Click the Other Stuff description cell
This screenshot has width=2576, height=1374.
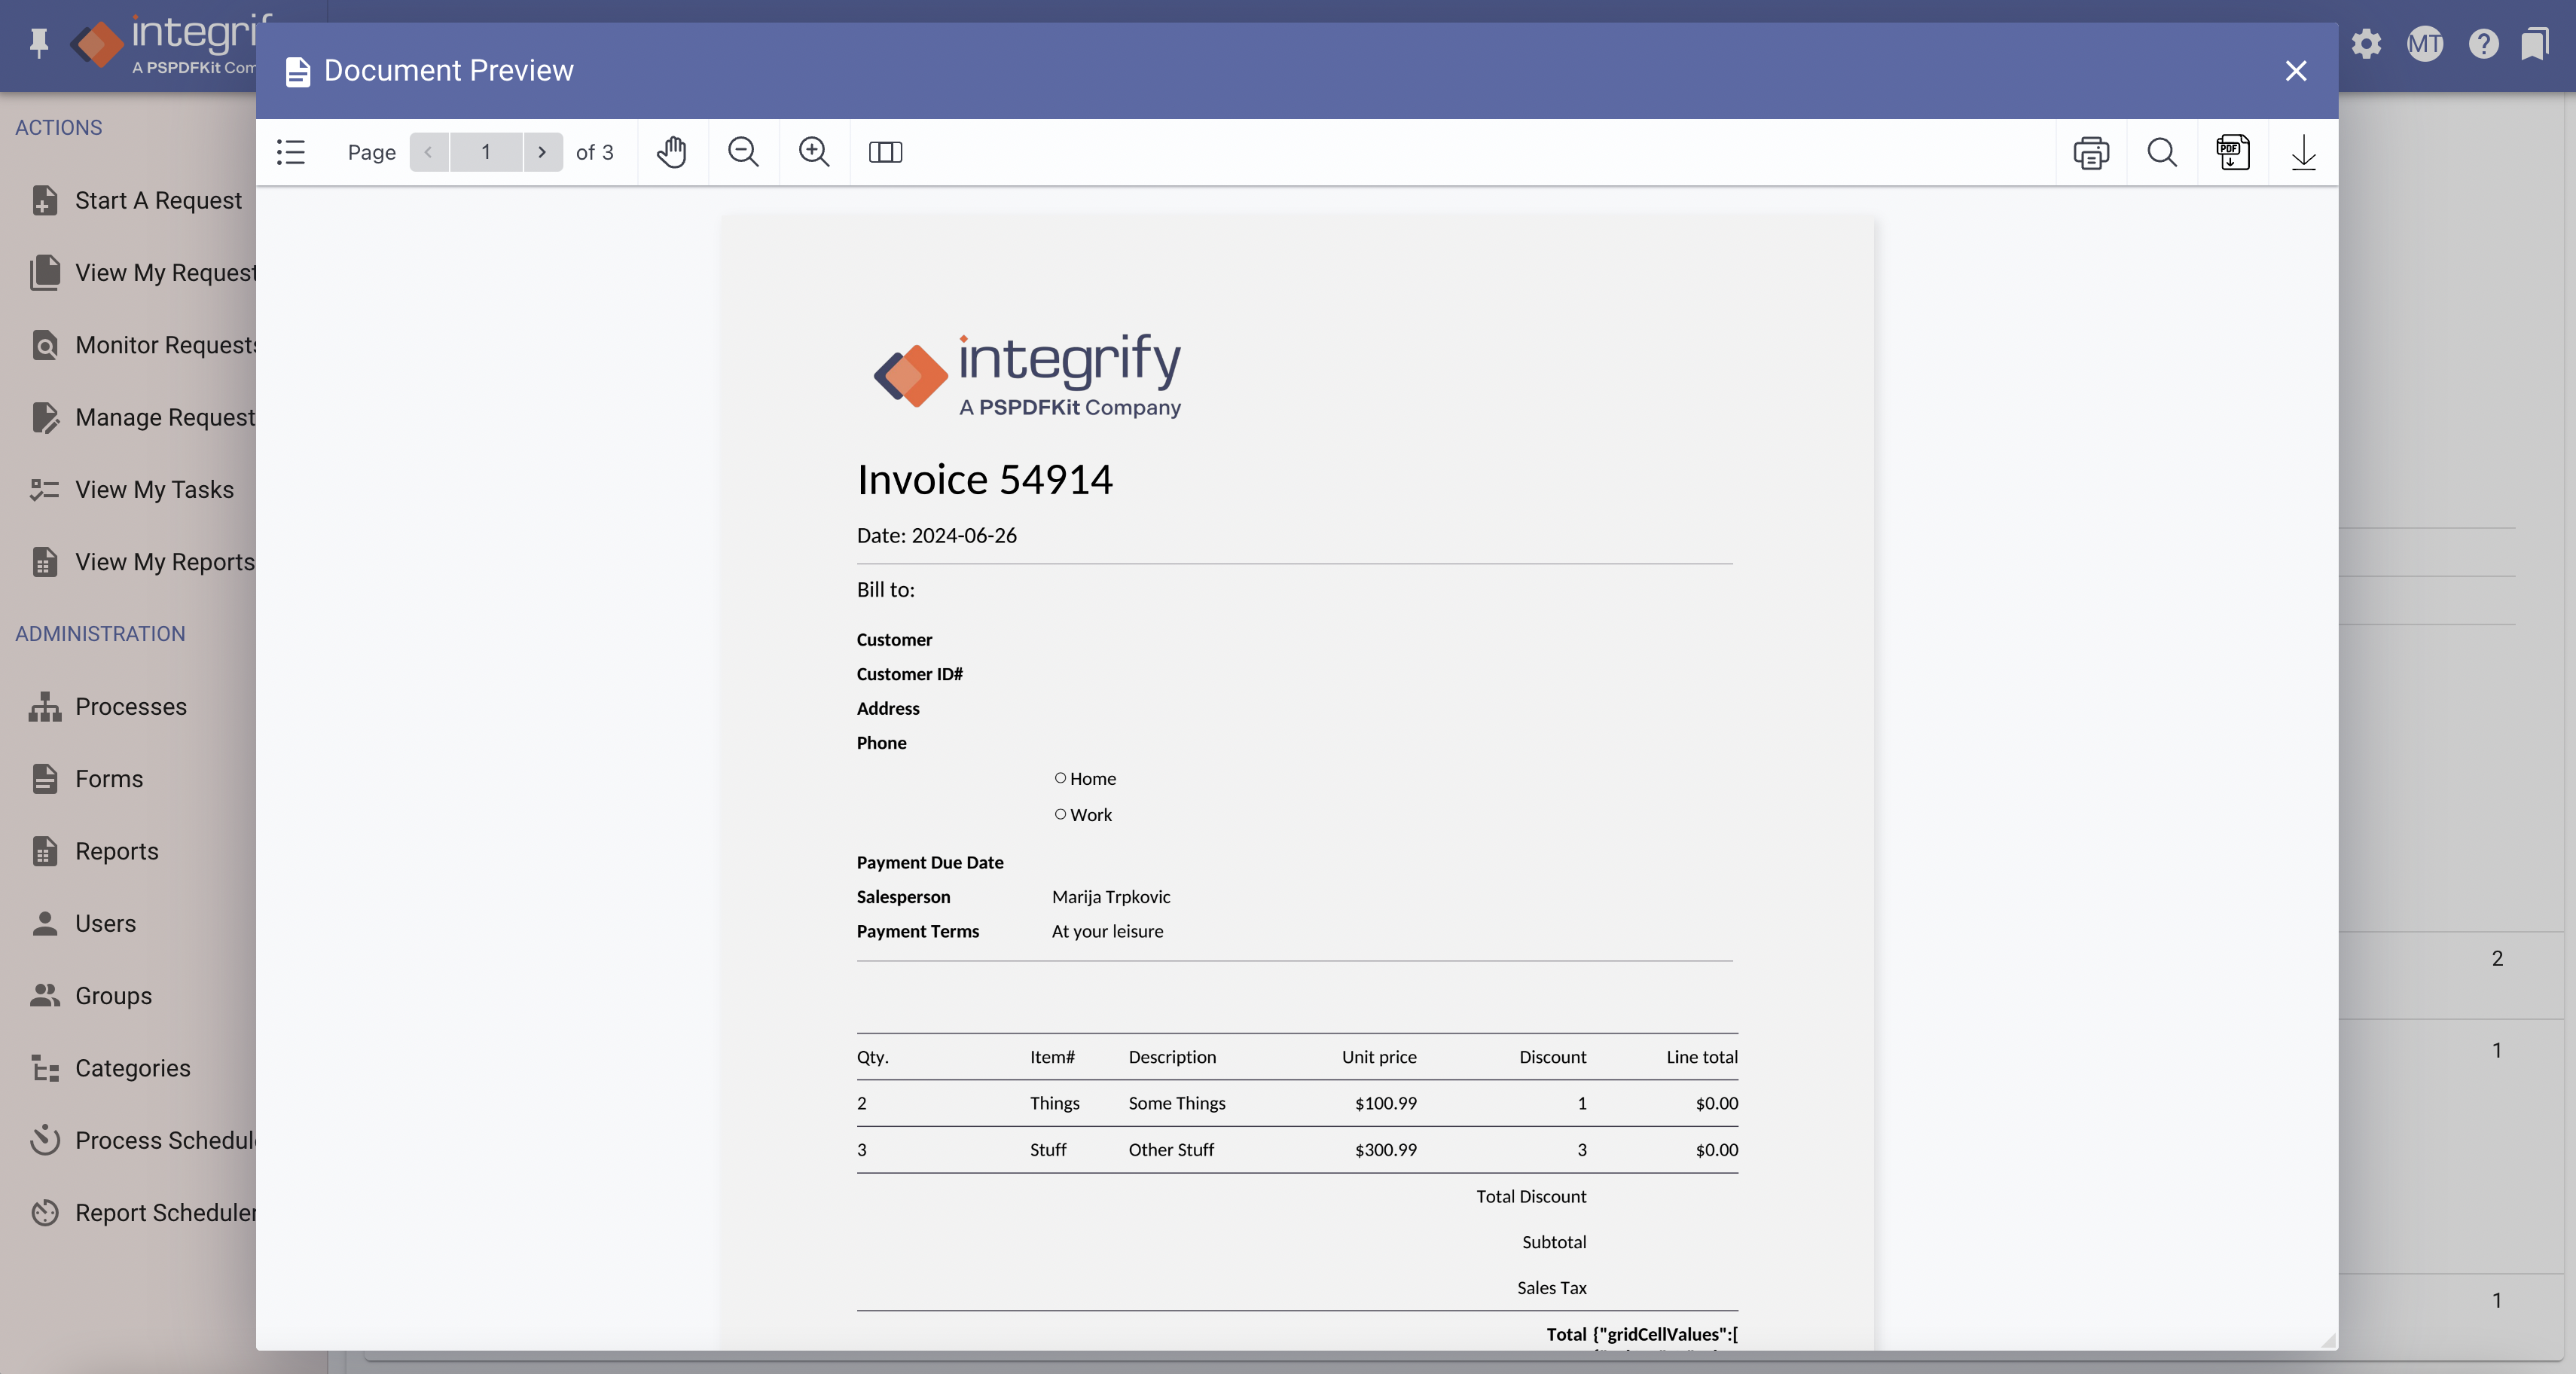[1171, 1149]
